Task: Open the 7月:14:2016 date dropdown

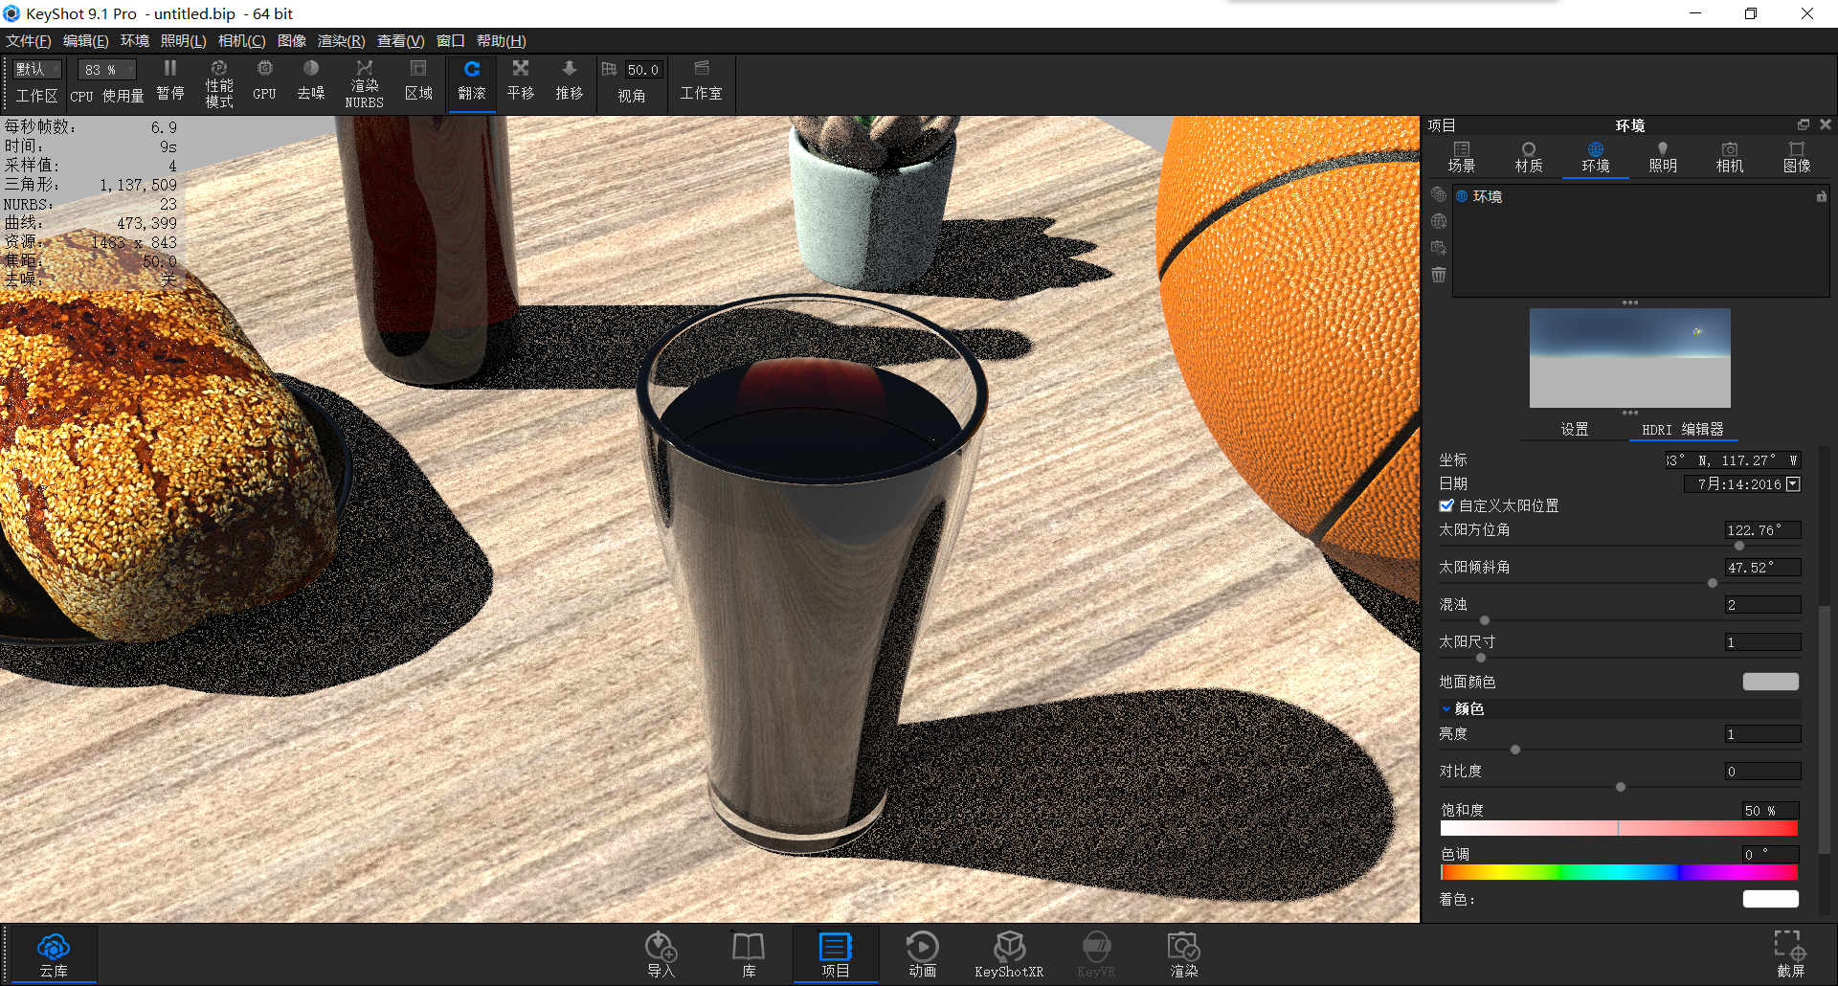Action: point(1793,483)
